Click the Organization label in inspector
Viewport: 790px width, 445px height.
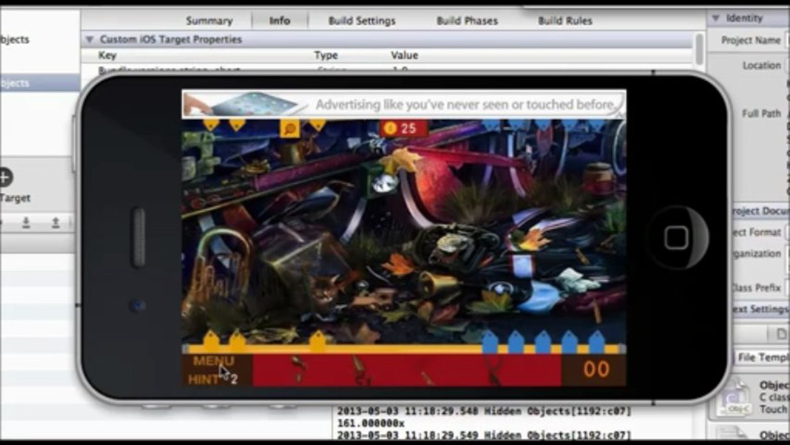pyautogui.click(x=755, y=253)
